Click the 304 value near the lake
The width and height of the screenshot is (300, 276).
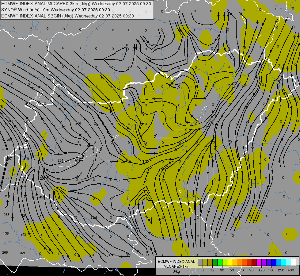coord(78,161)
